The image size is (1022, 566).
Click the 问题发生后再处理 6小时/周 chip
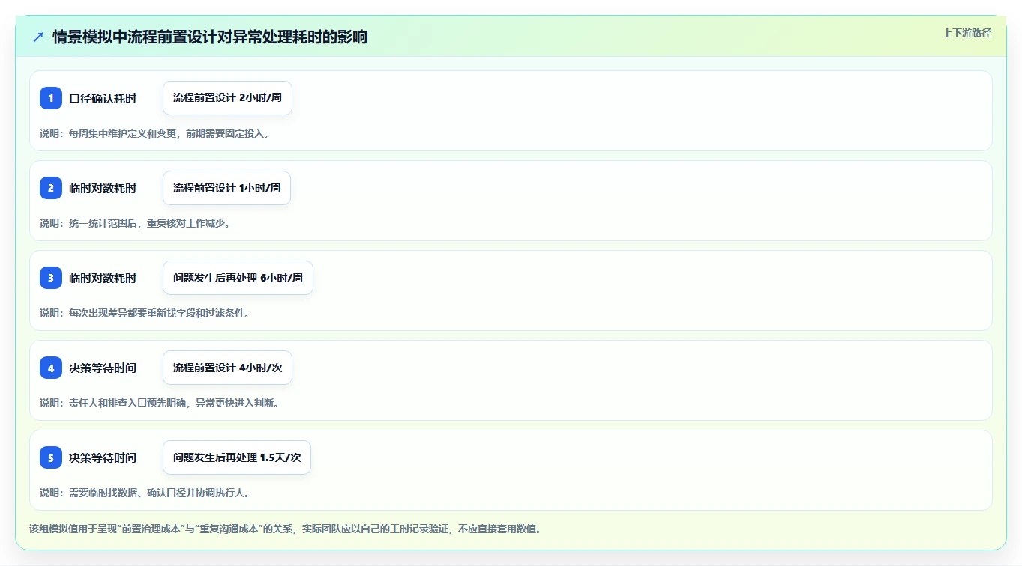pyautogui.click(x=238, y=278)
